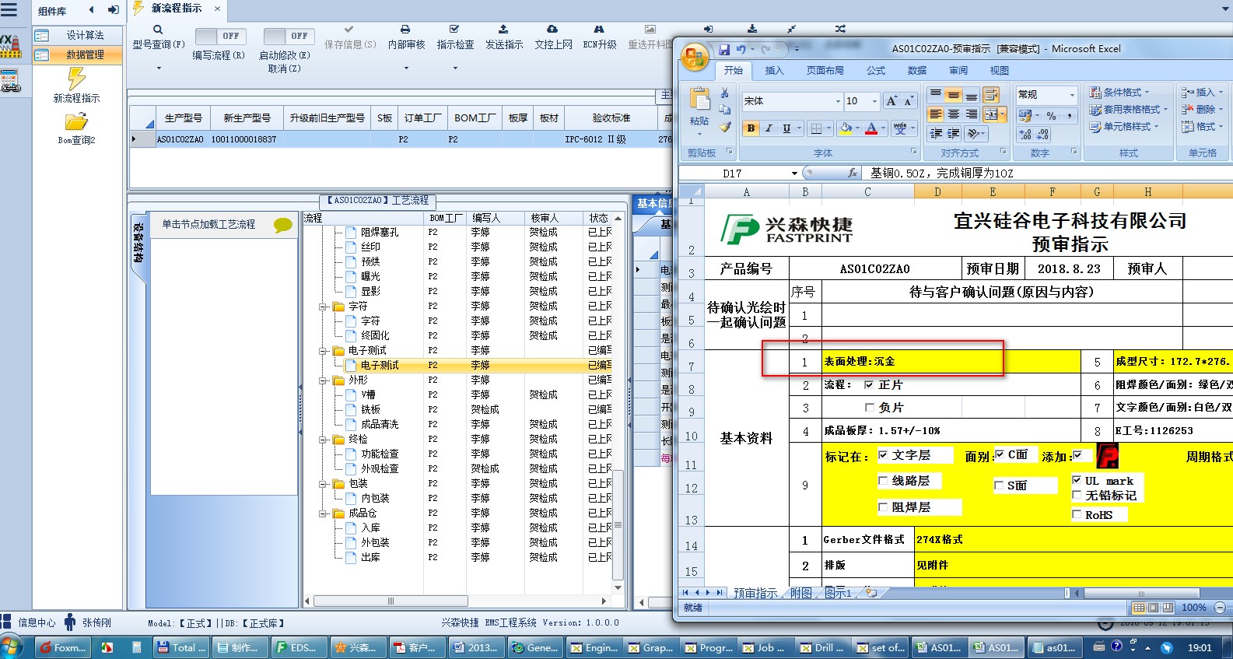Click the 指示检查 check icon
The height and width of the screenshot is (659, 1233).
pyautogui.click(x=454, y=30)
